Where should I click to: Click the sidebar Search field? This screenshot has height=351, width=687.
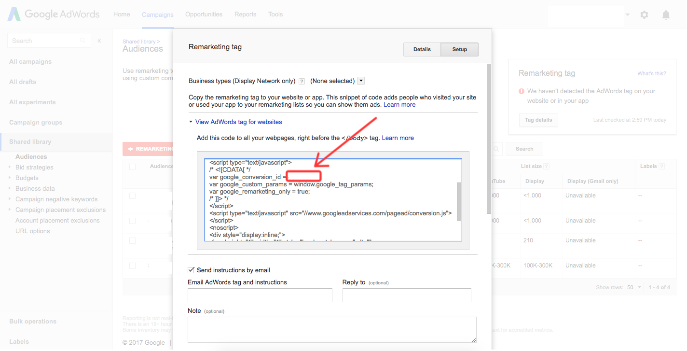[49, 41]
